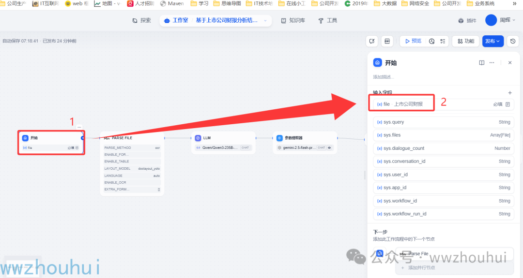Select the 开始 node on canvas
Viewport: 523px width, 278px height.
51,143
